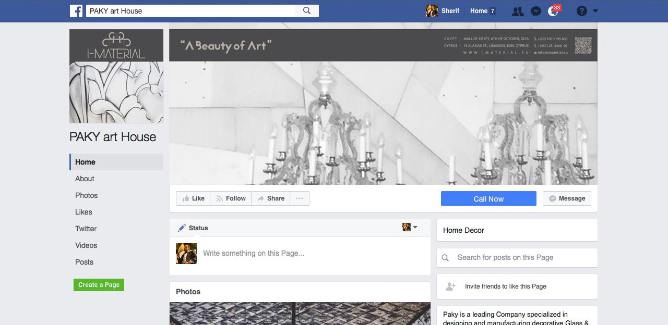Click the composer profile thumbnail

click(x=186, y=254)
